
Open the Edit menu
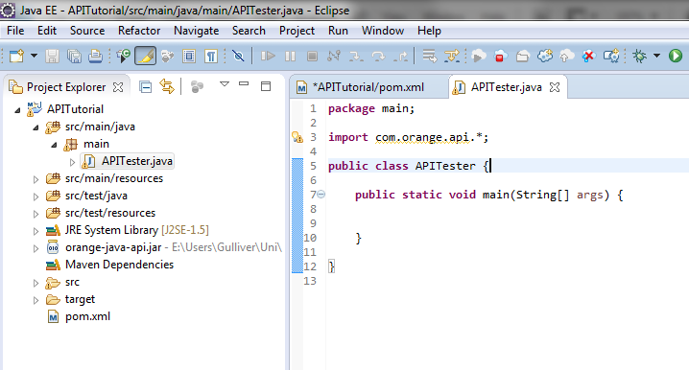(x=47, y=31)
